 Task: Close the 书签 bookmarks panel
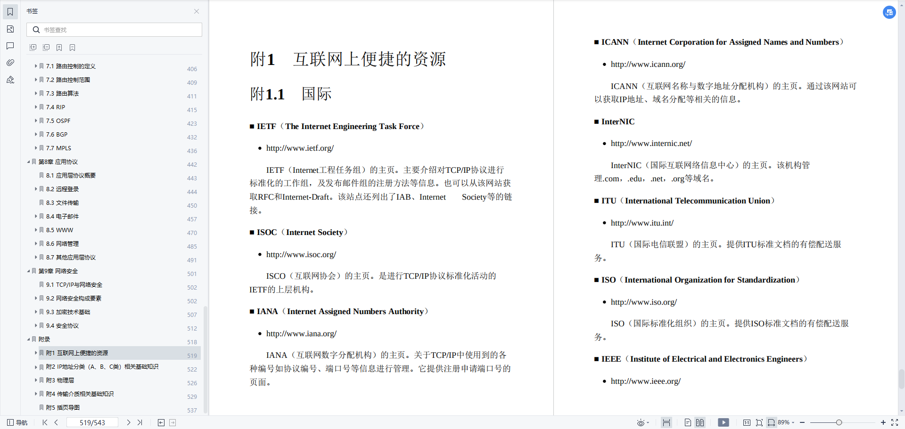197,11
